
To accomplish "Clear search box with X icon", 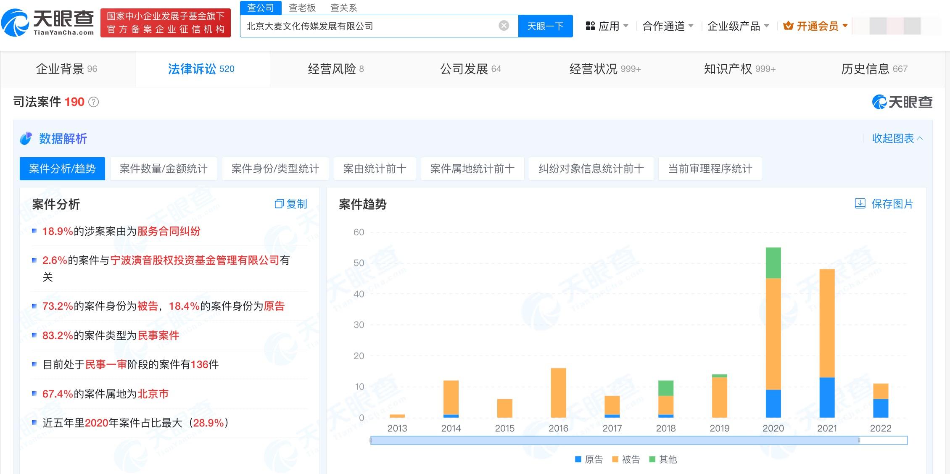I will 504,26.
